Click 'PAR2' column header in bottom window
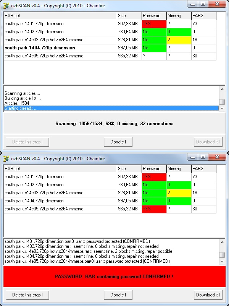This screenshot has width=229, height=306. (x=204, y=169)
